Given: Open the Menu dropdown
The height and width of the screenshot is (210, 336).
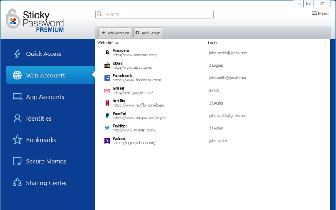Looking at the screenshot, I should click(320, 13).
